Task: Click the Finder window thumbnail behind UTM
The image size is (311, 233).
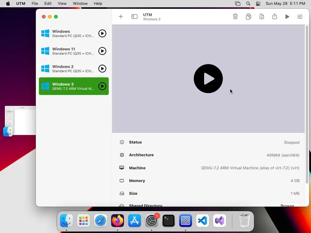Action: pos(20,120)
